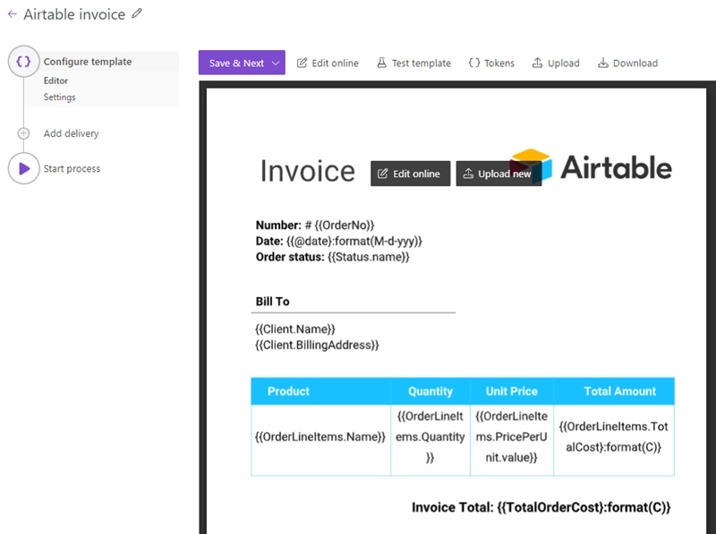
Task: Click the Upload new overlay button
Action: point(499,174)
